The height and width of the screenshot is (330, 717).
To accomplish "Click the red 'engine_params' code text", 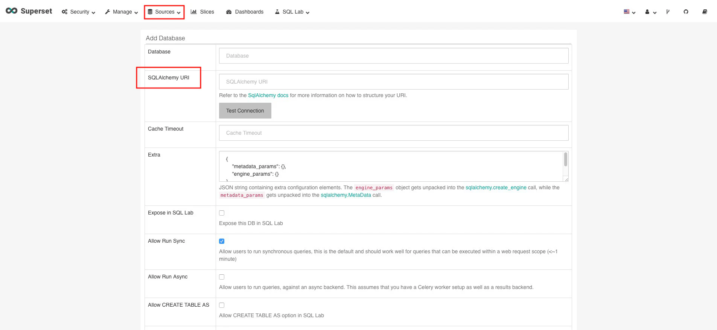I will (374, 188).
